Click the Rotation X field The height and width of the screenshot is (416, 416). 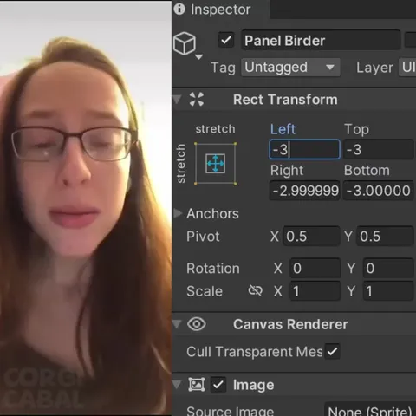point(315,269)
